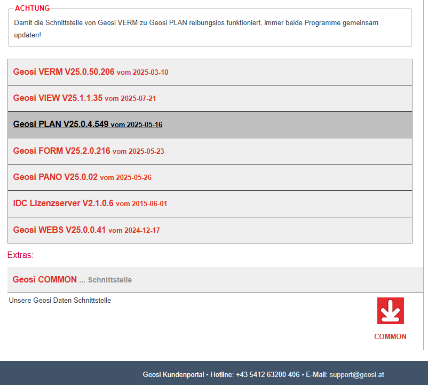Expand the Geosi PANO V25.0.02 section
The image size is (428, 385).
(x=210, y=177)
